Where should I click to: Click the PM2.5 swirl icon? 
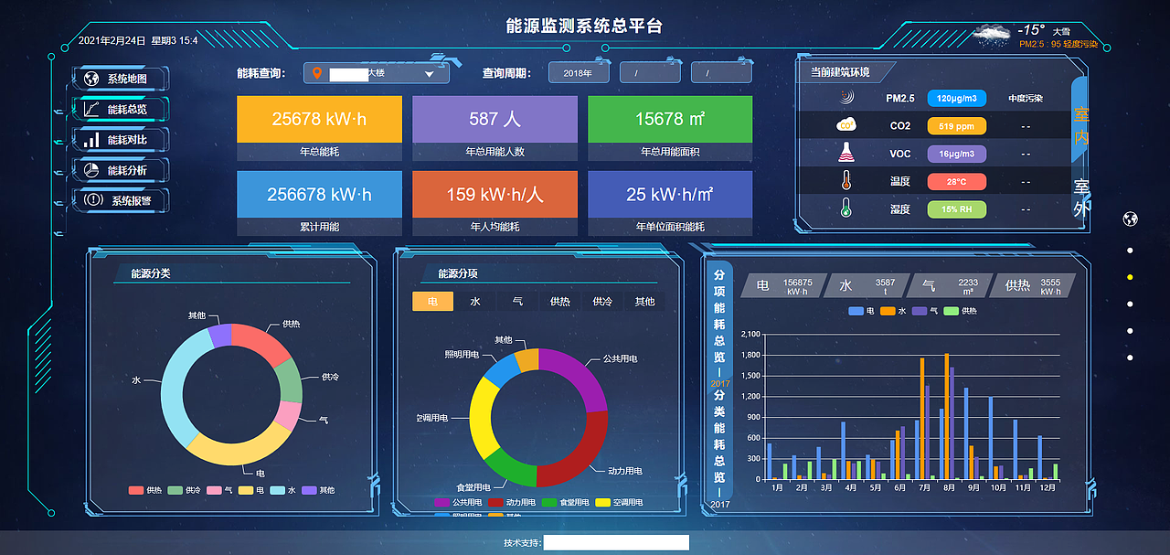point(846,97)
